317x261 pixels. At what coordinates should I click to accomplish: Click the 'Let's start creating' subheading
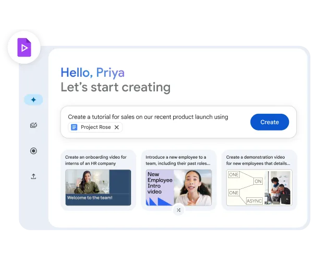[x=115, y=87]
